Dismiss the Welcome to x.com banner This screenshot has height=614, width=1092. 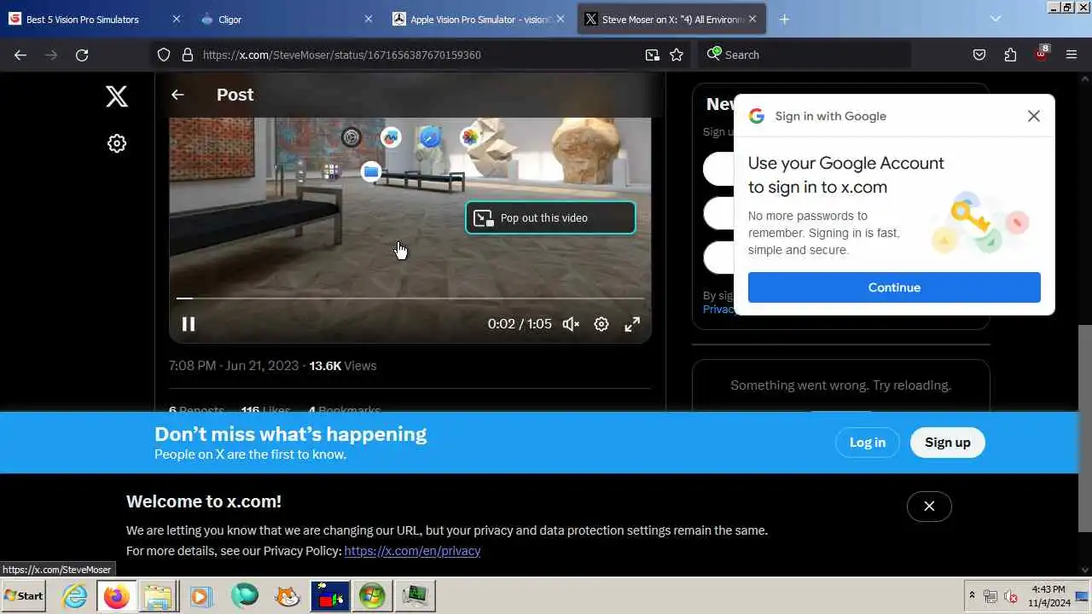click(929, 507)
